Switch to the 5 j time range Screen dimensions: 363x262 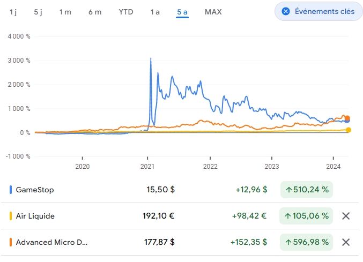pyautogui.click(x=38, y=12)
